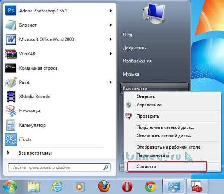
Task: Click the shield icon beside Управление
Action: [x=128, y=105]
